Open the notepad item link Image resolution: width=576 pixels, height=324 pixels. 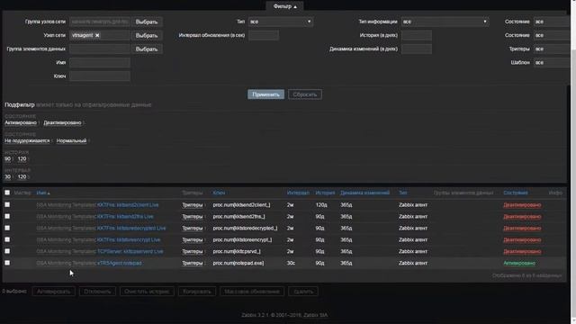pyautogui.click(x=120, y=263)
